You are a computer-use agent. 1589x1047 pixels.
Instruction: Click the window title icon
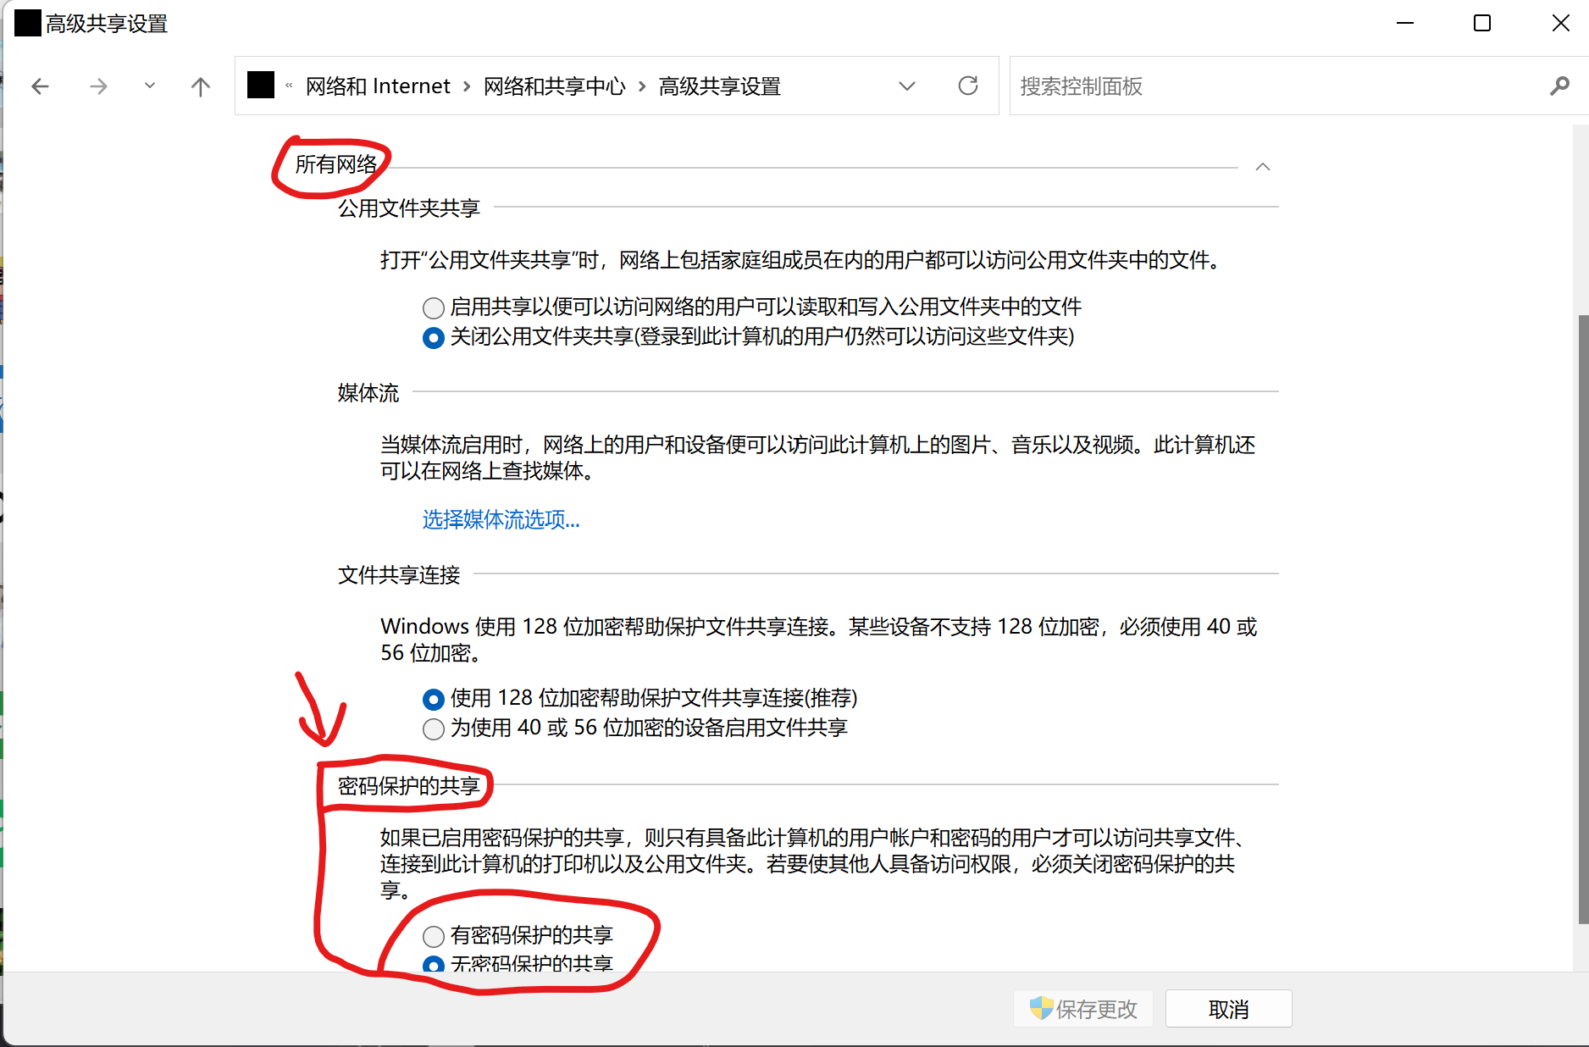point(28,23)
